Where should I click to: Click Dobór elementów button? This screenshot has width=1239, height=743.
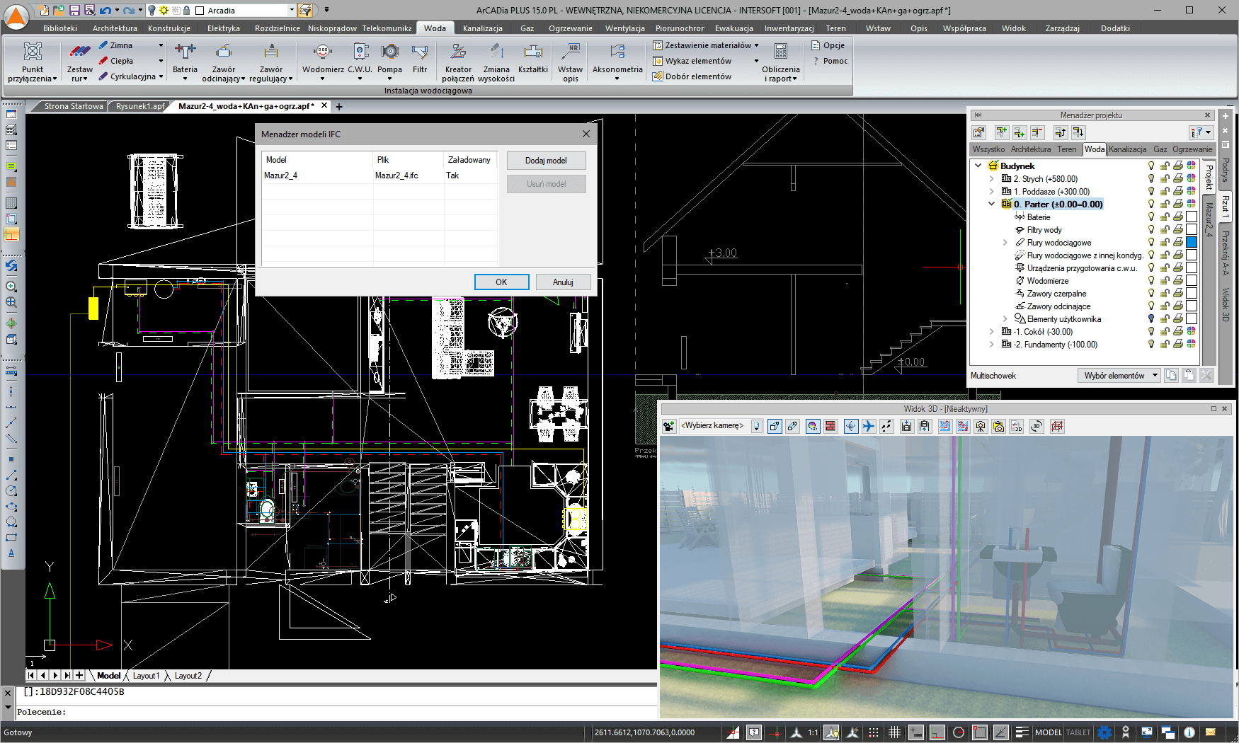coord(692,76)
